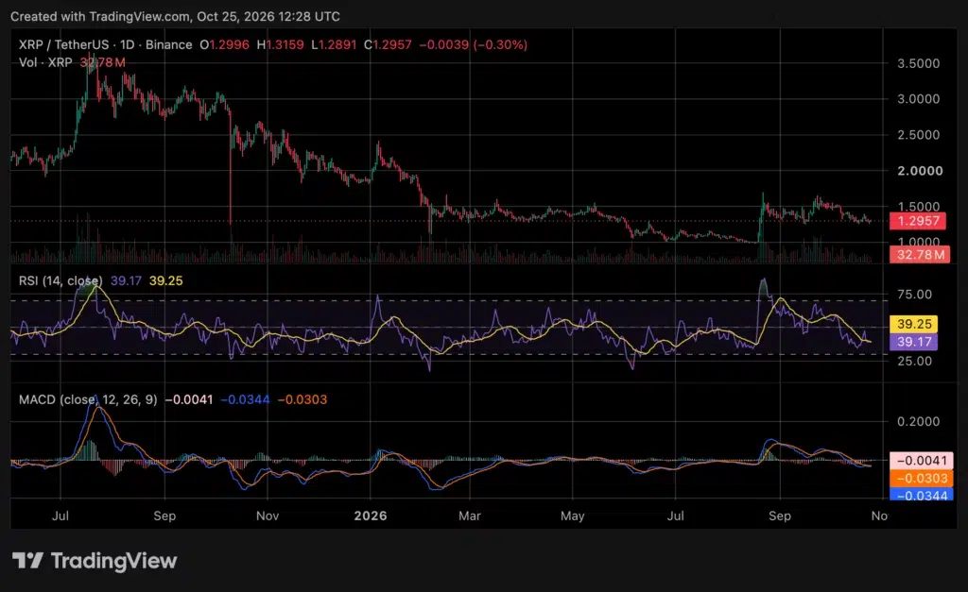This screenshot has width=968, height=592.
Task: Click the low price value L1.2891
Action: coord(334,44)
